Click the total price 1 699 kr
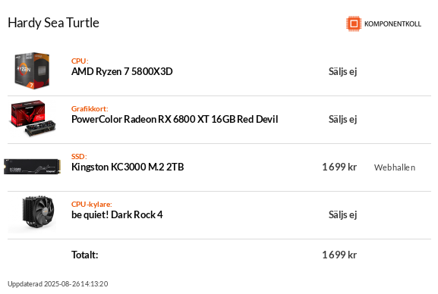 click(x=339, y=255)
